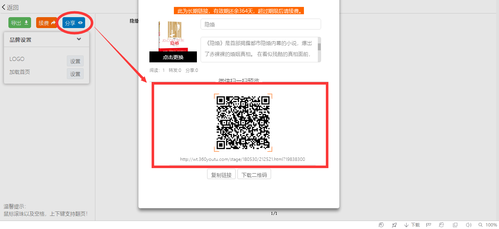Click the orange long-term link validity notice
The image size is (499, 229).
[x=239, y=11]
